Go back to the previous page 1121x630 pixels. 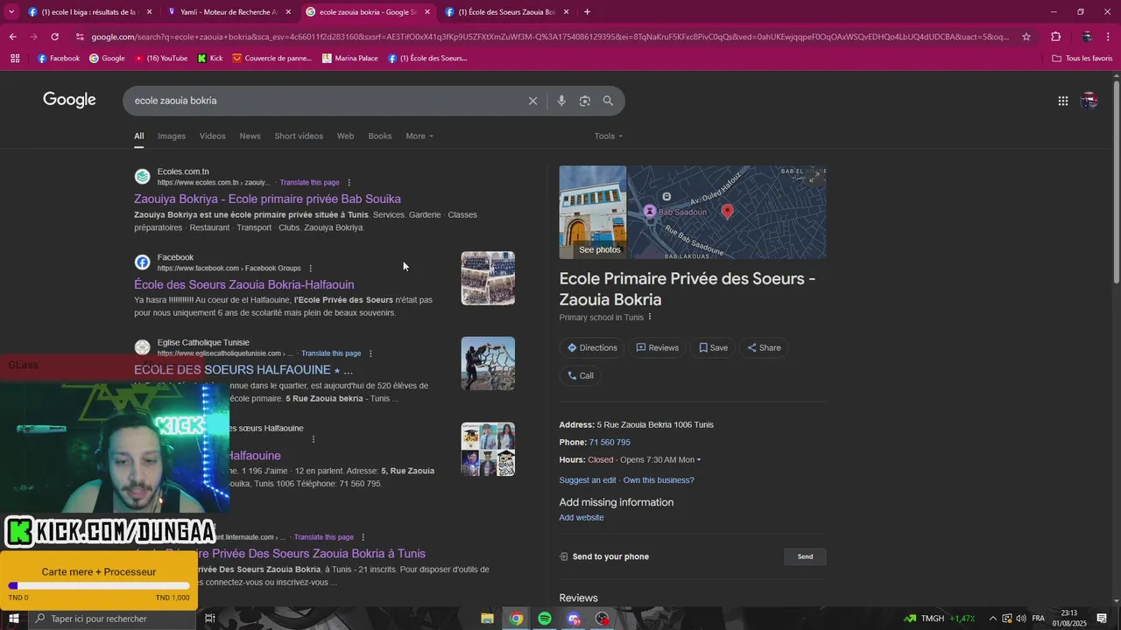[12, 37]
